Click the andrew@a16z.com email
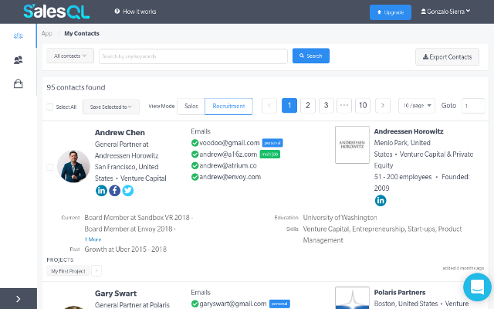The image size is (494, 309). [228, 154]
